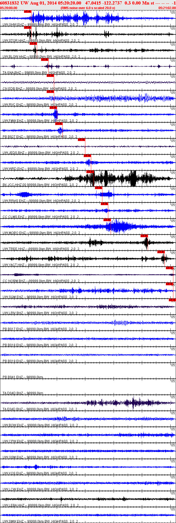Click the red pick flag on UW.YACT trace
The height and width of the screenshot is (523, 176).
161,252
